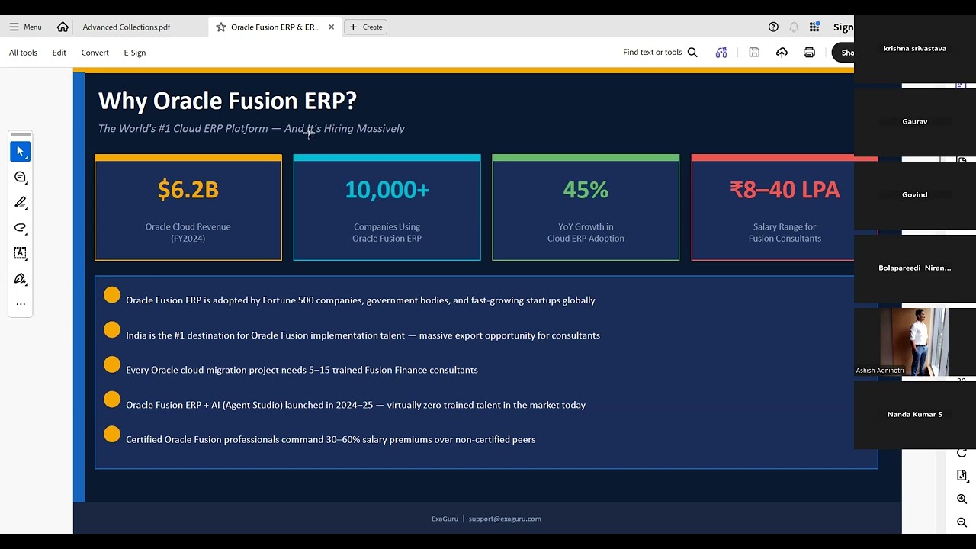The width and height of the screenshot is (976, 549).
Task: Select the Add text box tool
Action: 21,253
